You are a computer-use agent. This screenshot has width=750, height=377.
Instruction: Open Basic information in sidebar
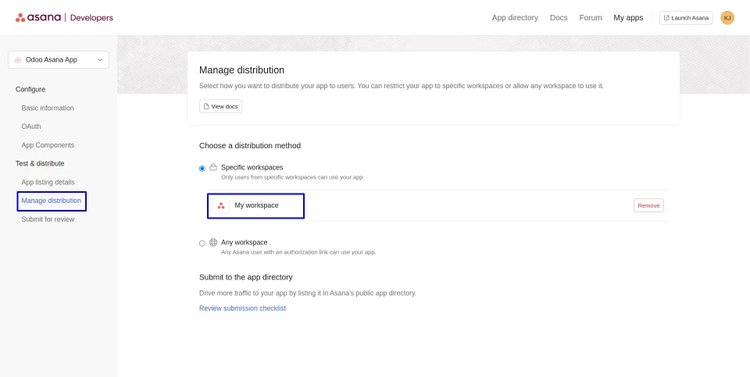48,108
